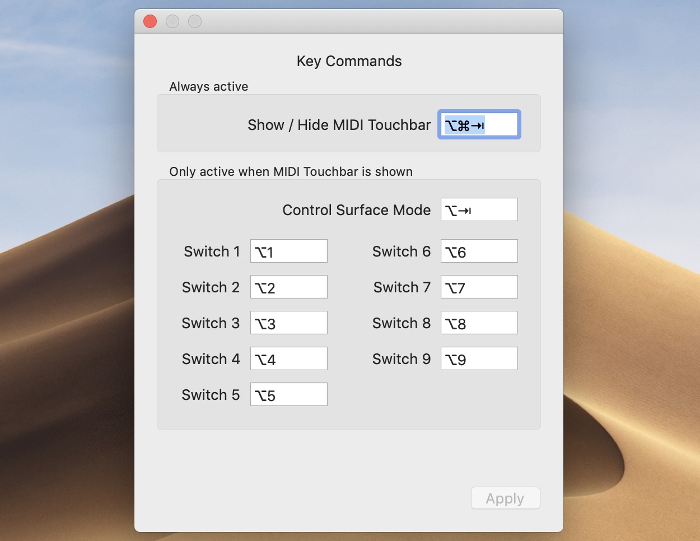Focus the Switch 2 shortcut input

(x=288, y=287)
